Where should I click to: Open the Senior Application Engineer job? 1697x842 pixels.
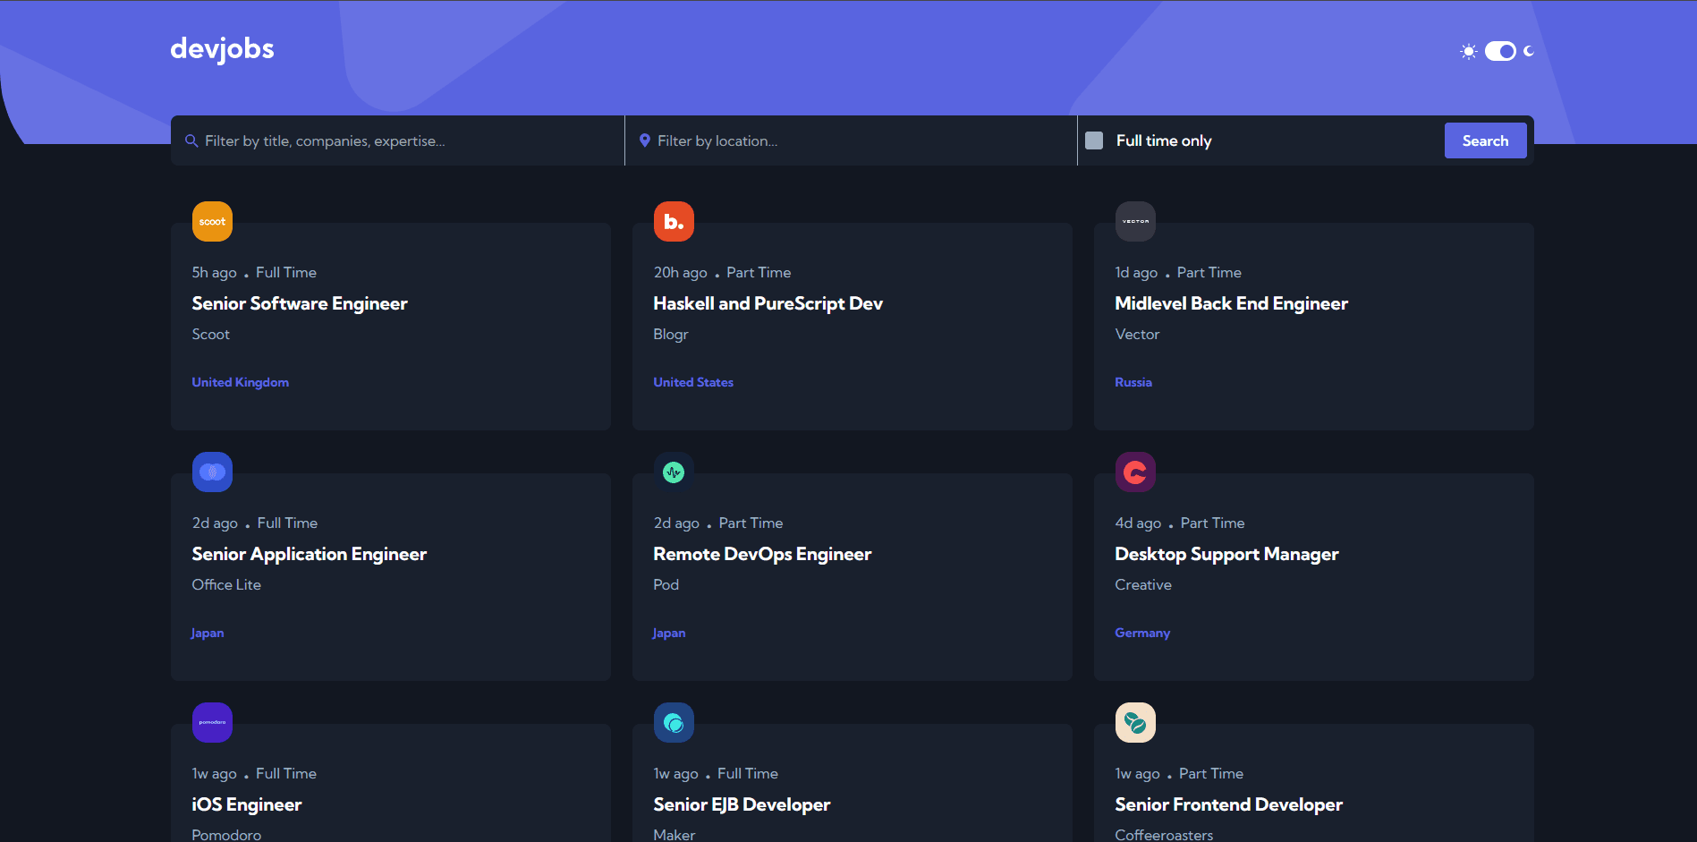pyautogui.click(x=309, y=554)
